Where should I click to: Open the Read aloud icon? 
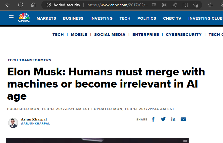pyautogui.click(x=175, y=5)
